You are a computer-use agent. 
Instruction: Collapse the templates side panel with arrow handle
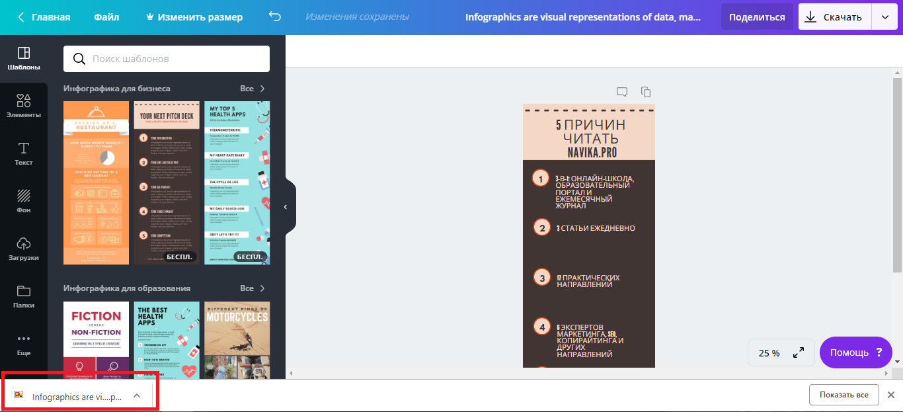tap(286, 207)
